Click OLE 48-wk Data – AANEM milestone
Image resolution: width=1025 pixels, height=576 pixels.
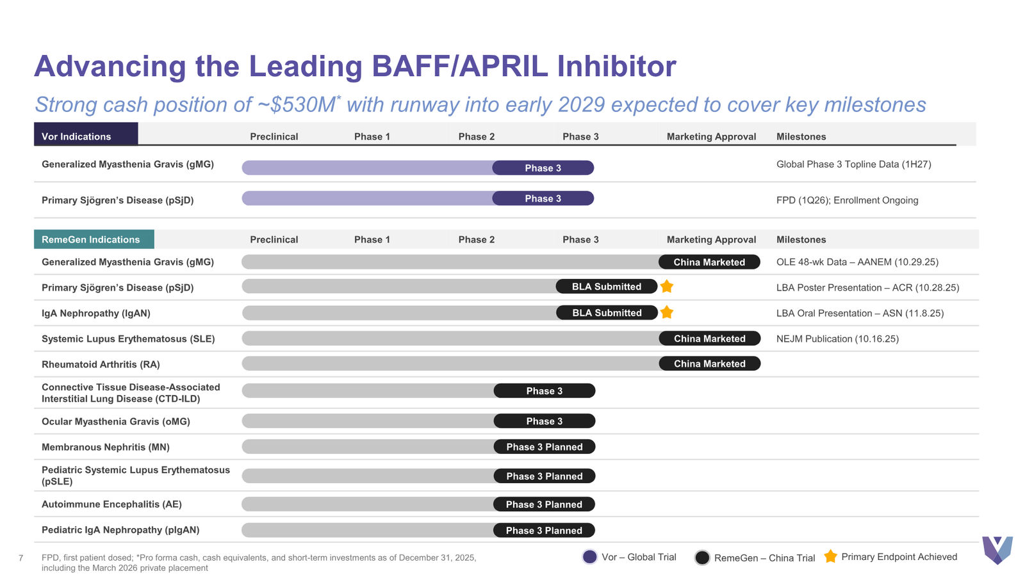click(x=857, y=262)
